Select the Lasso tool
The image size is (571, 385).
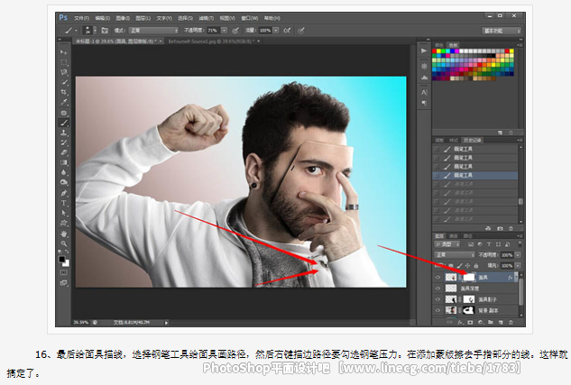point(64,72)
